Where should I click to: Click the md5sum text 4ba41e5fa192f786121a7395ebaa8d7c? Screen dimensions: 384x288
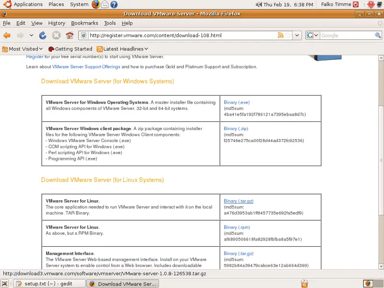265,114
